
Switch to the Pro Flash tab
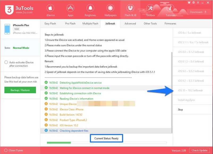pos(70,23)
